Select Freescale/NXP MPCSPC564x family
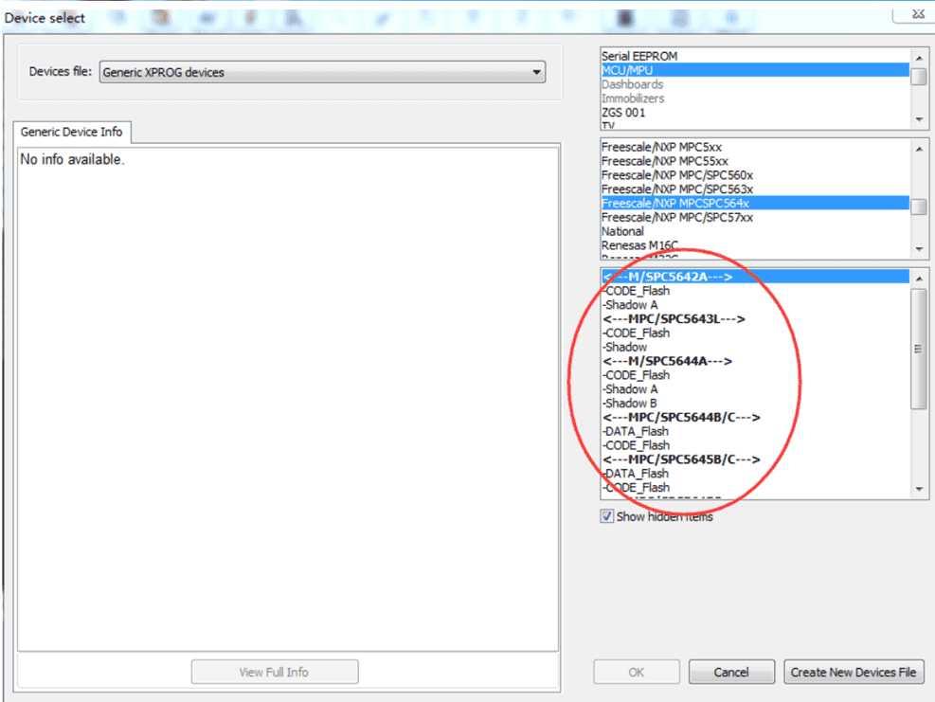This screenshot has width=935, height=702. click(755, 204)
